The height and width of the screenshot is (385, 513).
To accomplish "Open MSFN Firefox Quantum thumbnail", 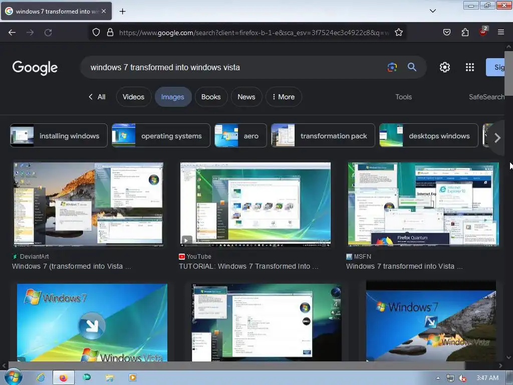I will pyautogui.click(x=423, y=205).
